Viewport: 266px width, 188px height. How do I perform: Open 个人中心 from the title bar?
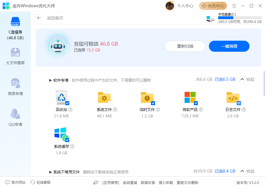pos(185,6)
